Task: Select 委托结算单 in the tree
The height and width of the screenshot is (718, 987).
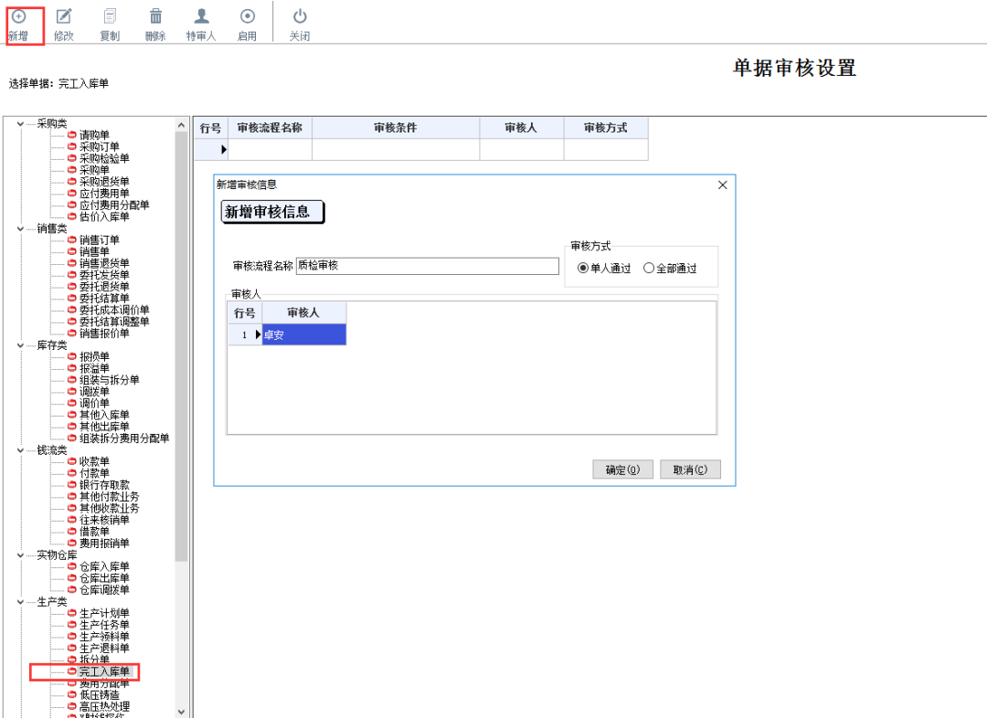Action: tap(104, 299)
